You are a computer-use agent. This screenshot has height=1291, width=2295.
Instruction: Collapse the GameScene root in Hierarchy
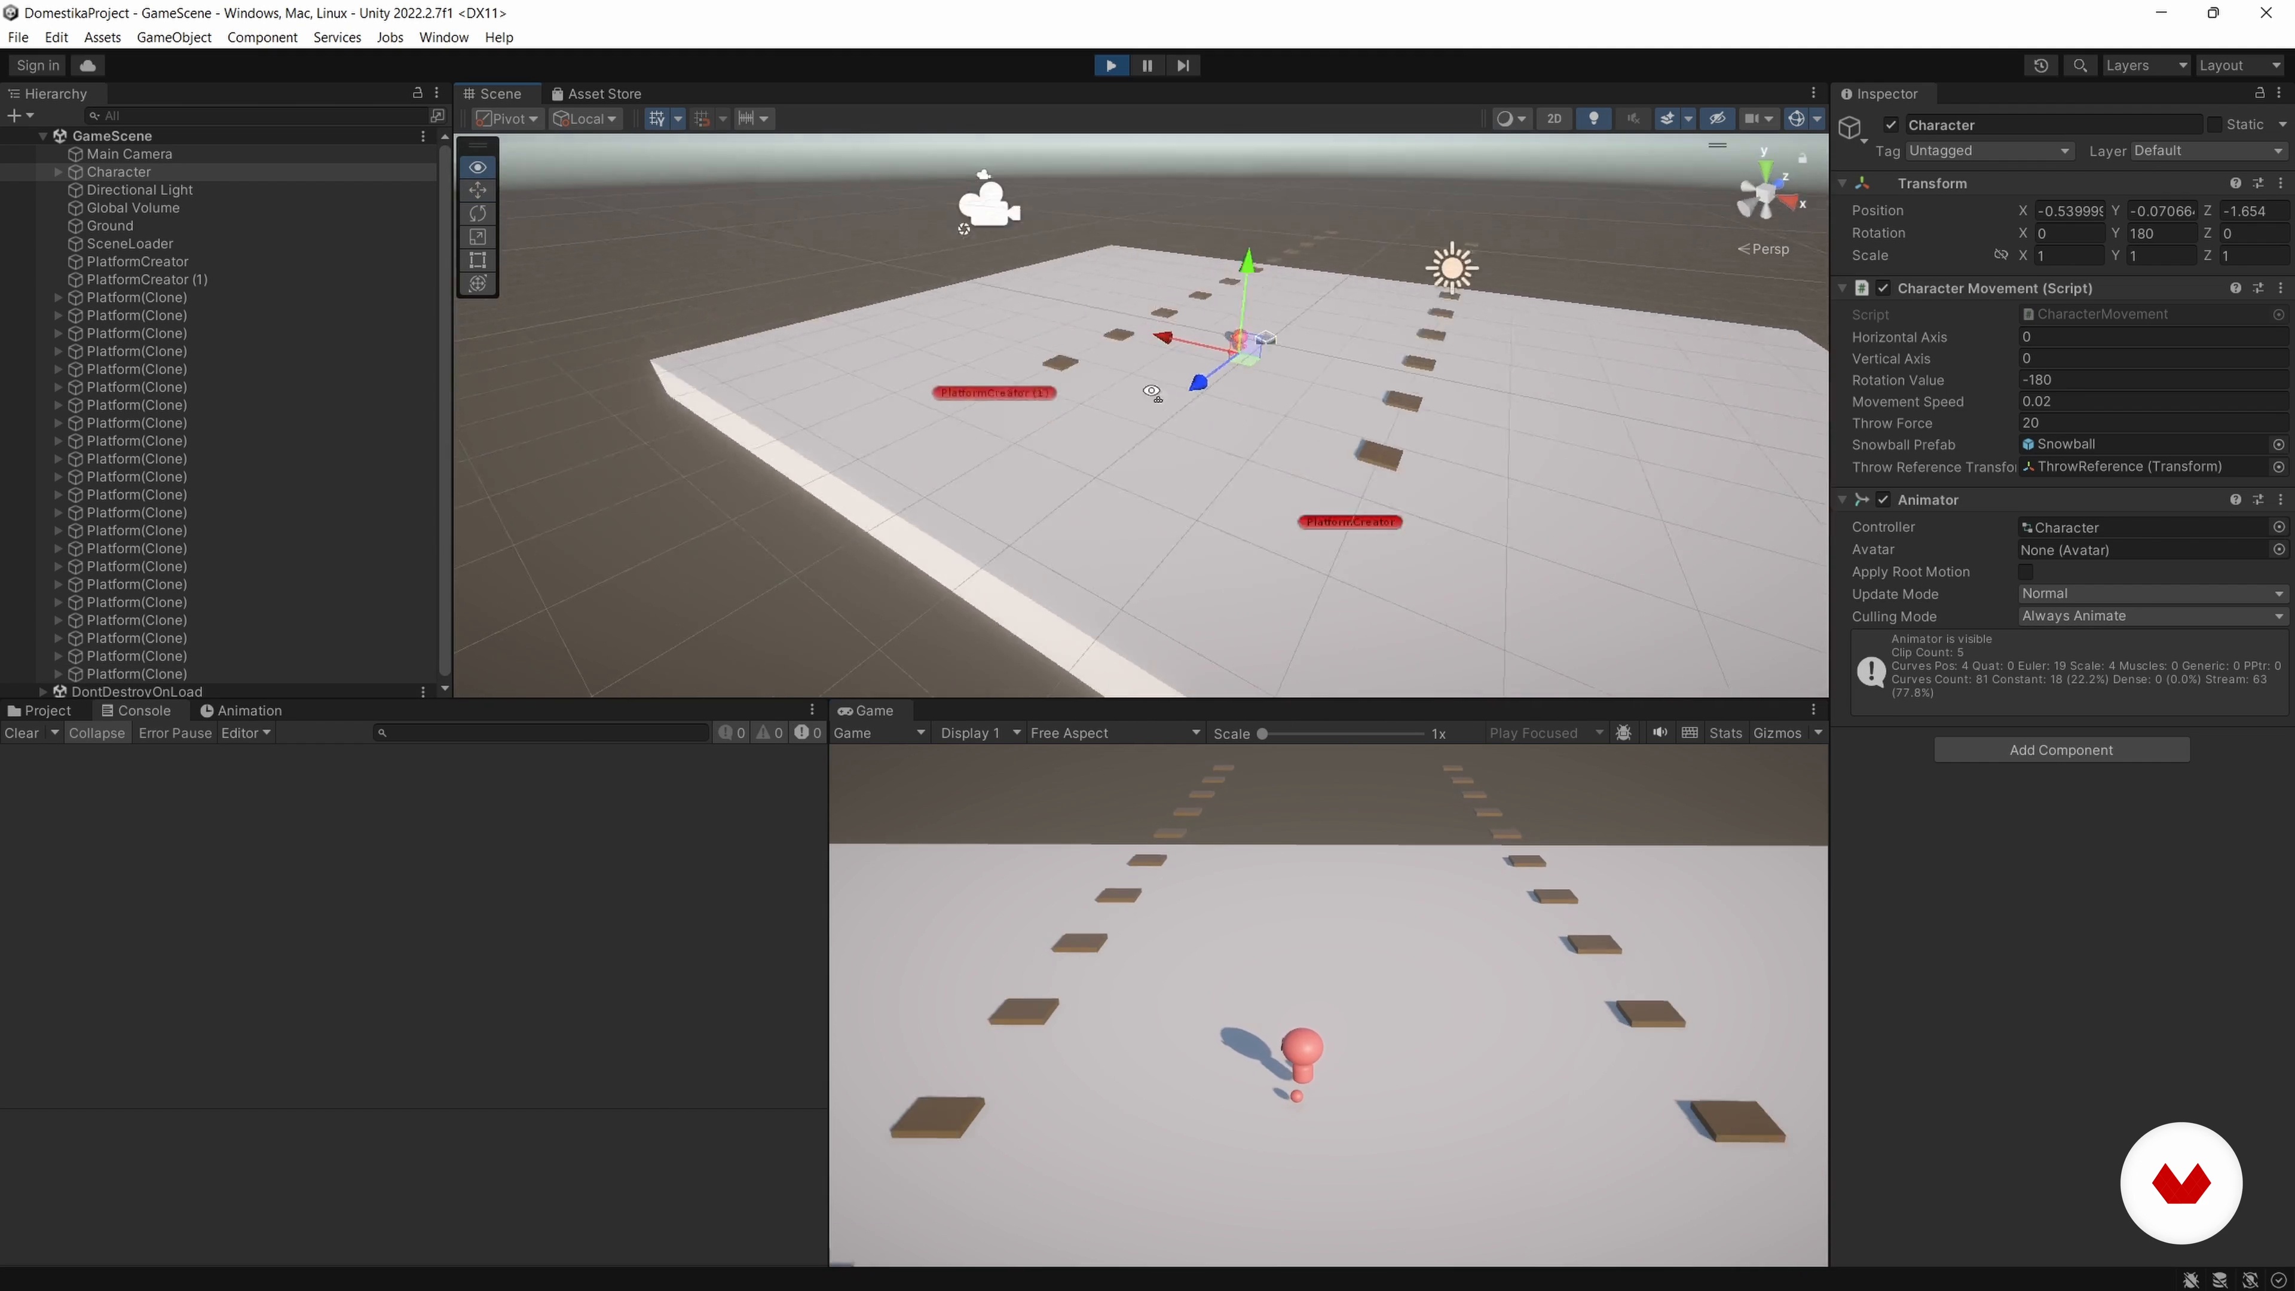(43, 136)
